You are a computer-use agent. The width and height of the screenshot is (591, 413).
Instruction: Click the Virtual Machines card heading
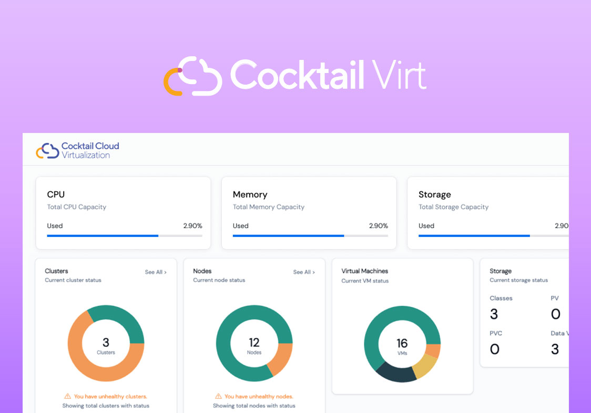click(364, 271)
